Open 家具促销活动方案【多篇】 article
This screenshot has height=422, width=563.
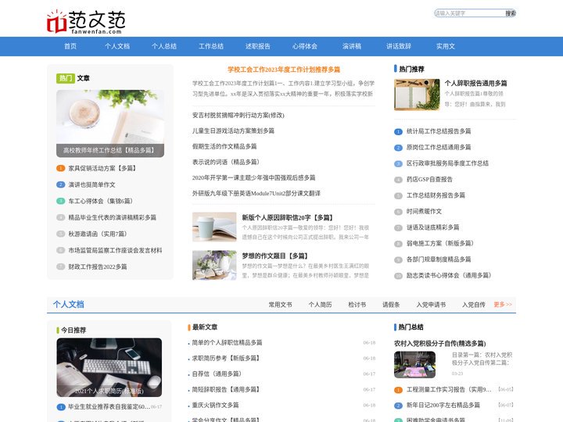tap(102, 168)
